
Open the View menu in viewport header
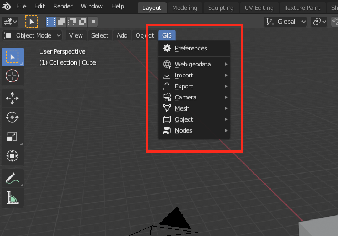pos(76,35)
